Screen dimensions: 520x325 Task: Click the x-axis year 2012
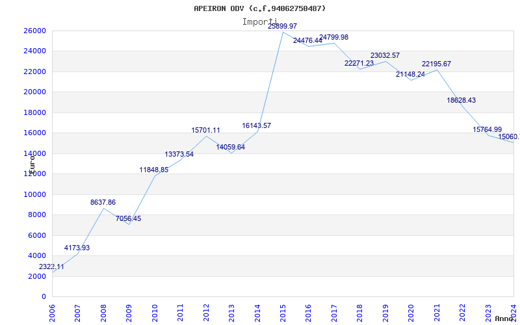pyautogui.click(x=206, y=312)
